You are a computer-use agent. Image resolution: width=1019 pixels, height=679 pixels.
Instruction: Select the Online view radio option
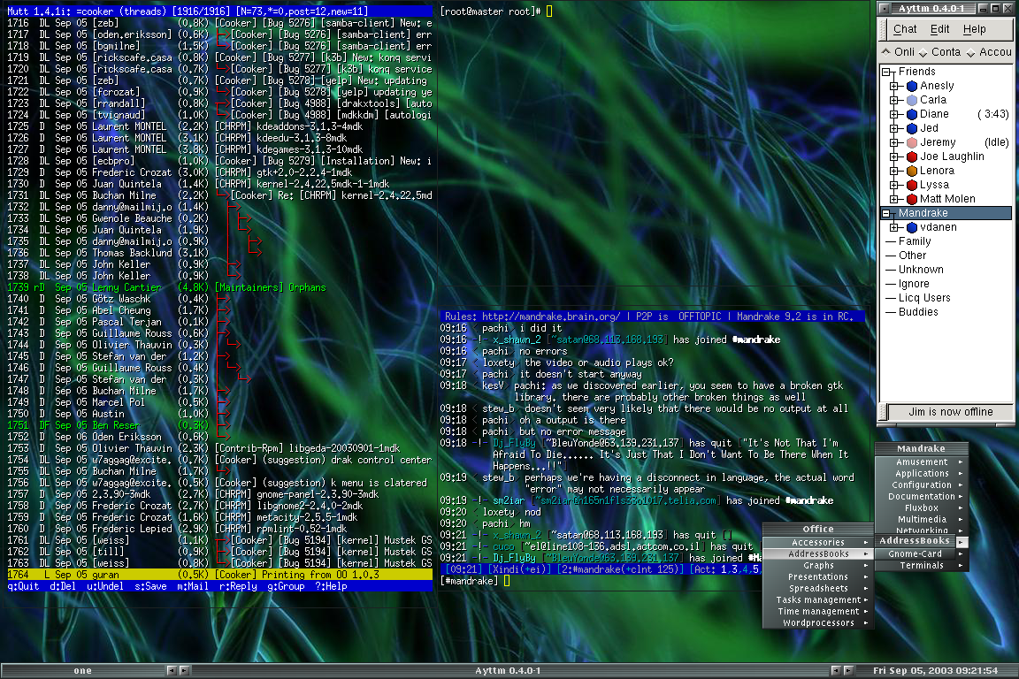tap(887, 53)
